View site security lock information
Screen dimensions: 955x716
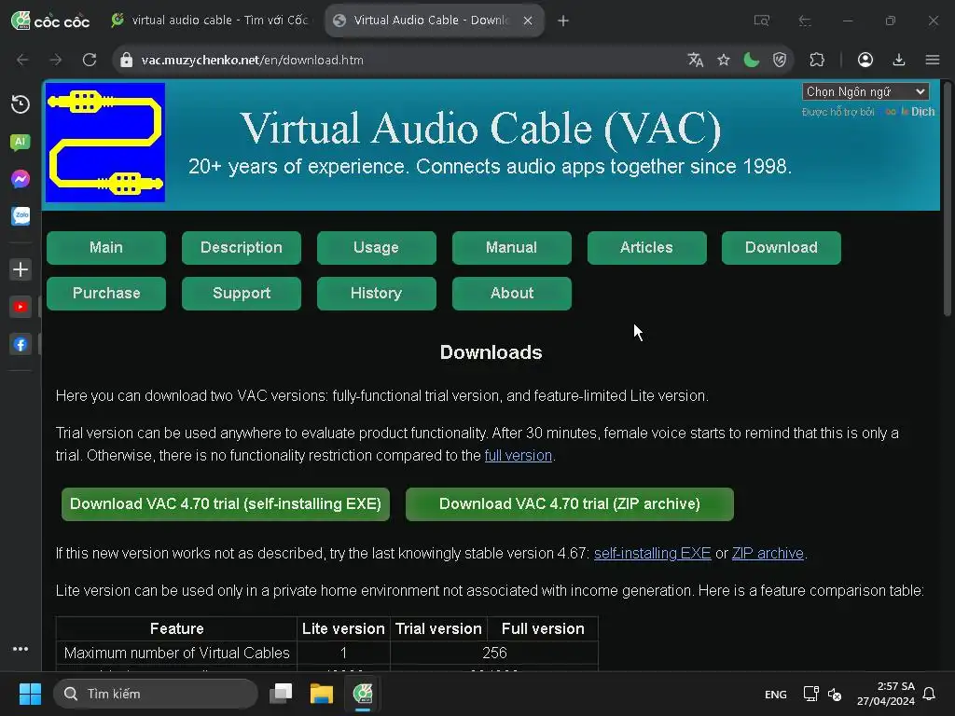pos(126,60)
